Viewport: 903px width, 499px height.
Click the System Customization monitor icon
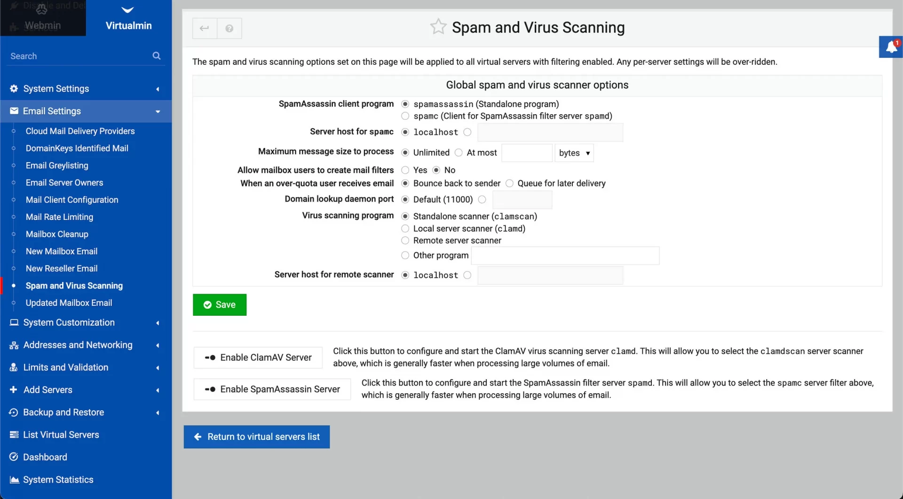tap(14, 322)
